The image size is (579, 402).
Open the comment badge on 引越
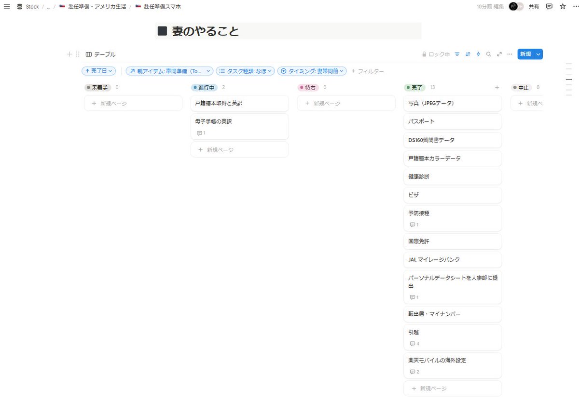pos(414,344)
